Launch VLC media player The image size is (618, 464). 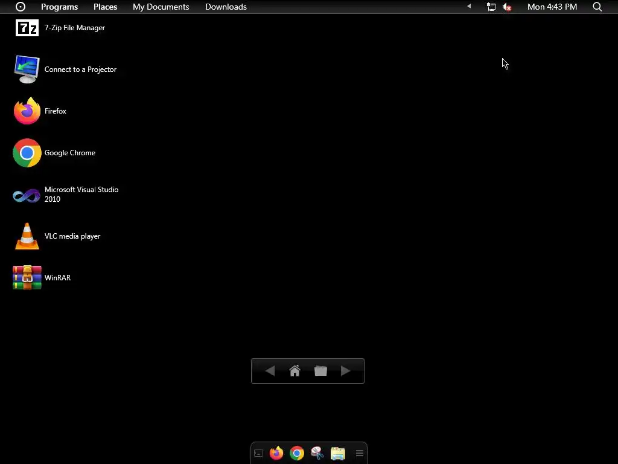(57, 236)
